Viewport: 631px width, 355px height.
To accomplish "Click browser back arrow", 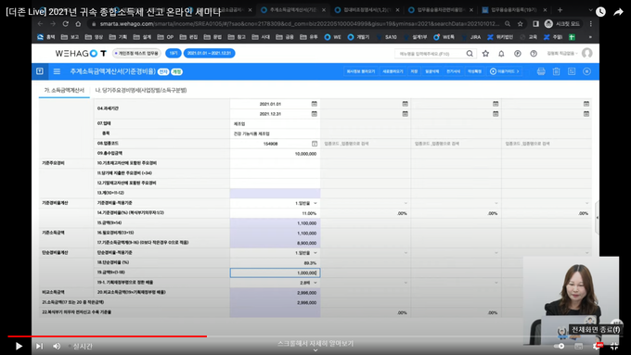I will (x=40, y=24).
